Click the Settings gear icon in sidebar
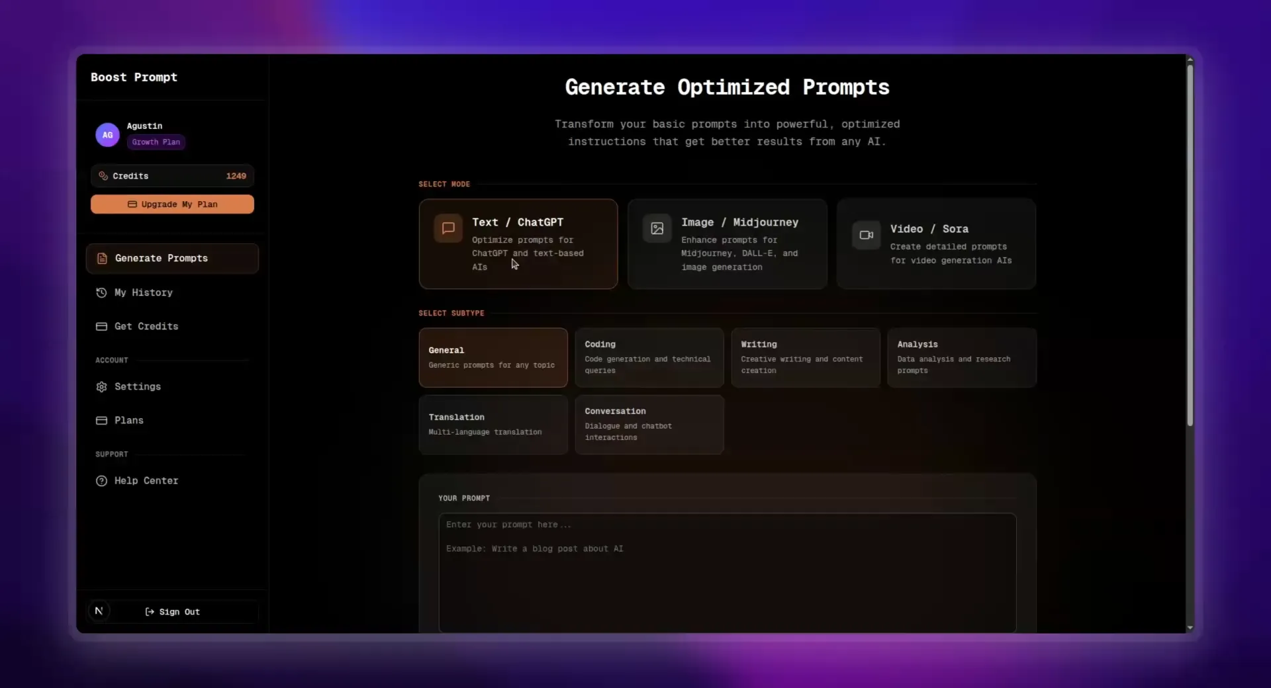This screenshot has width=1271, height=688. coord(101,387)
